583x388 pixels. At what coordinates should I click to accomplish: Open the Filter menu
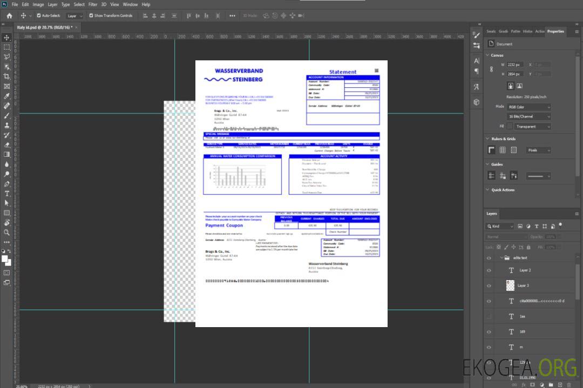click(x=93, y=4)
